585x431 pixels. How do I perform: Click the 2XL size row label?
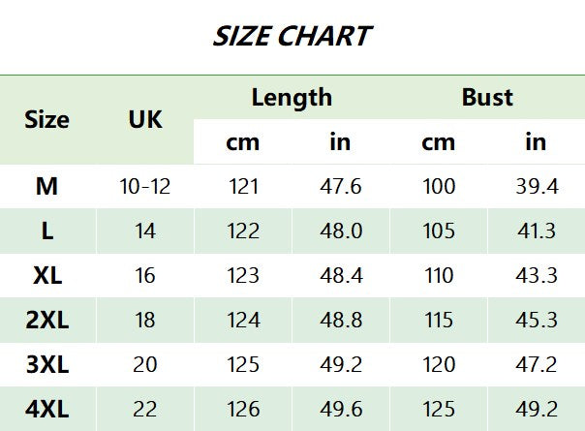[x=46, y=321]
